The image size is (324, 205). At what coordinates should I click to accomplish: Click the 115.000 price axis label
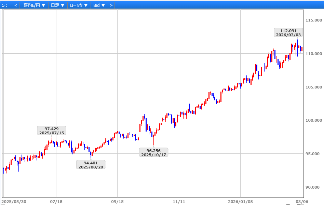click(x=313, y=20)
